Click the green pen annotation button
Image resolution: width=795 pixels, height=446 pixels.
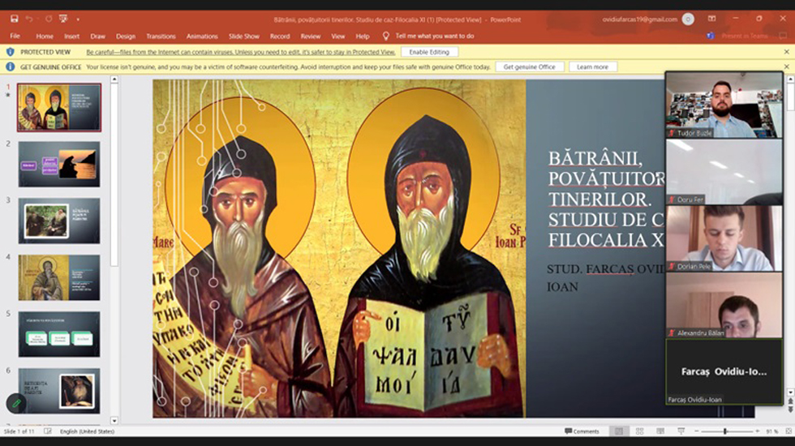[16, 404]
